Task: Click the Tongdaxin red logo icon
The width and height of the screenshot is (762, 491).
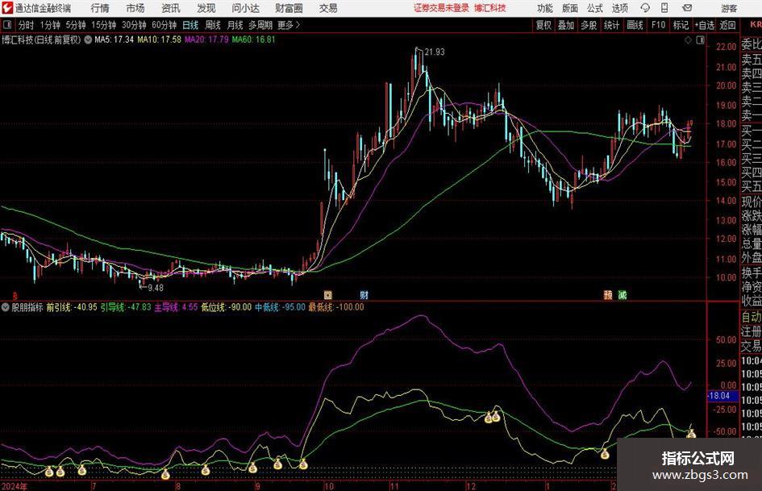Action: click(7, 8)
